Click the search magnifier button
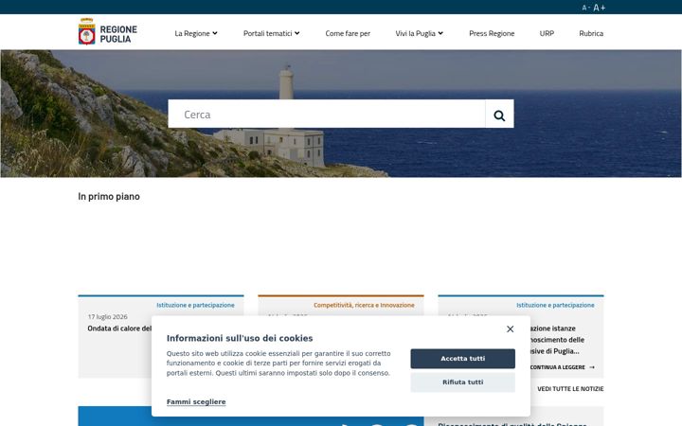 pyautogui.click(x=499, y=114)
